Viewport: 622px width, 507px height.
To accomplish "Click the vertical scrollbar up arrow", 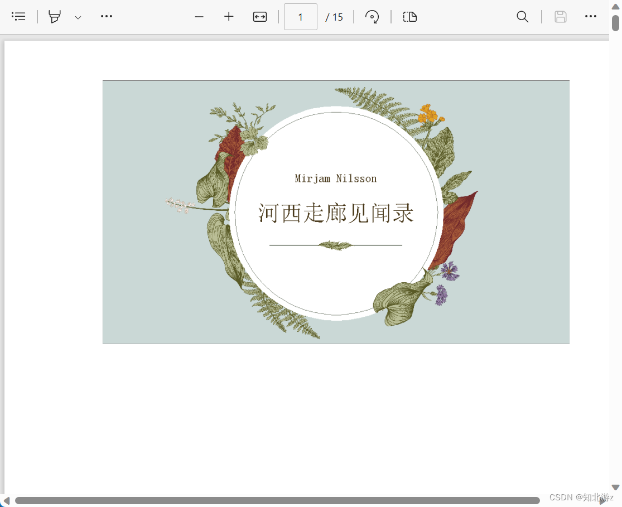I will [616, 6].
